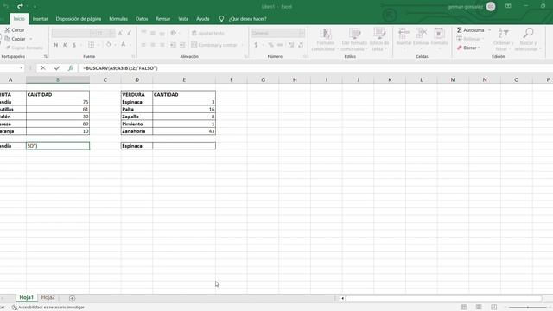Screen dimensions: 553x311
Task: Open Formato condicional menu
Action: click(x=325, y=40)
